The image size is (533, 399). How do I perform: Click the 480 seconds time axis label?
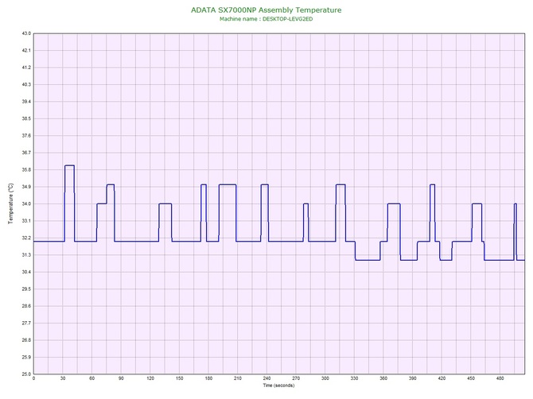(x=500, y=378)
